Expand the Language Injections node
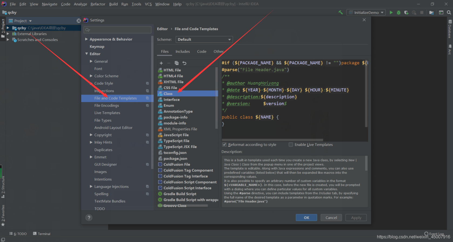The width and height of the screenshot is (453, 242). click(91, 186)
